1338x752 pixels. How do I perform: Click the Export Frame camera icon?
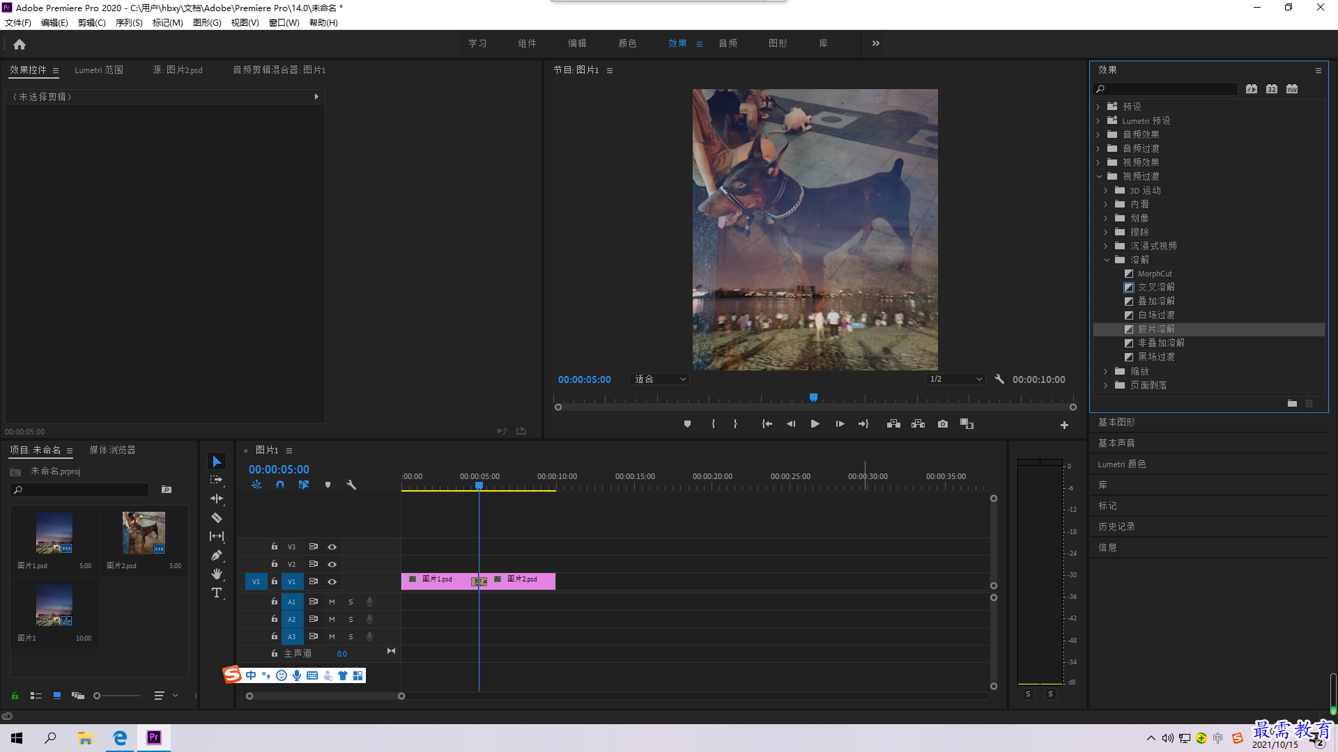[943, 424]
